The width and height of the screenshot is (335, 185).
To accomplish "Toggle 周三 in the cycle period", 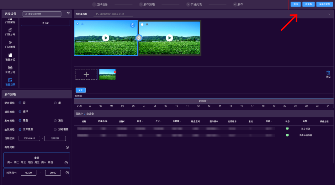I will [23, 162].
